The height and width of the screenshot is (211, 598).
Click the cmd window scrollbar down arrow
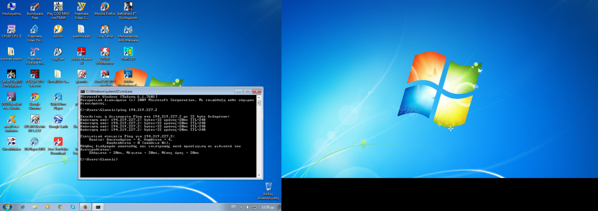tap(258, 174)
